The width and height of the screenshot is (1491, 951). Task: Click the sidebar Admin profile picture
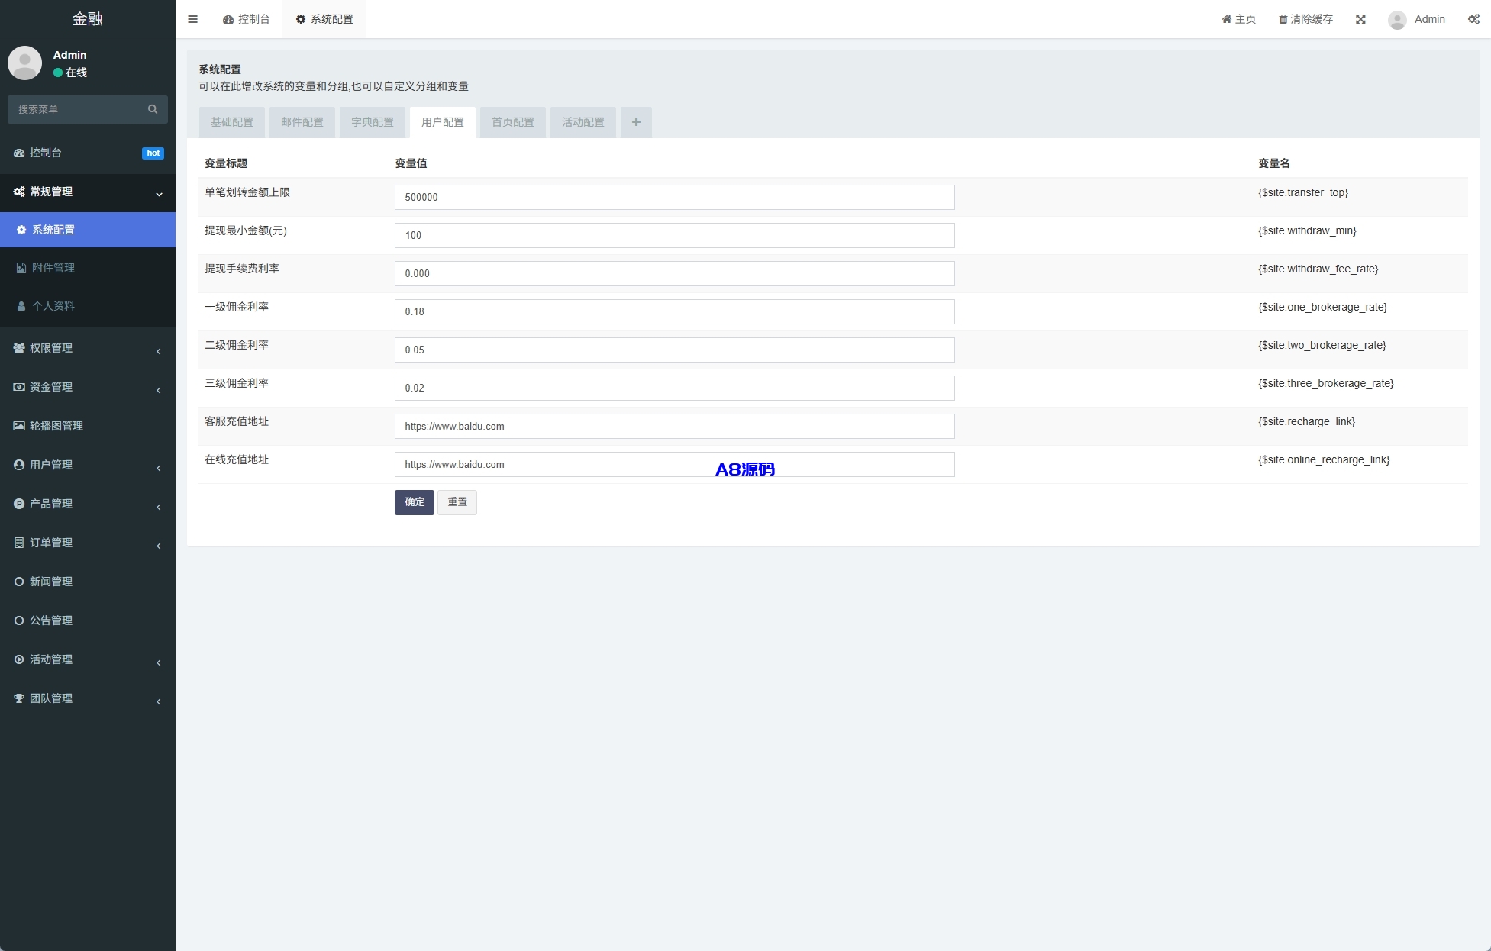point(24,63)
